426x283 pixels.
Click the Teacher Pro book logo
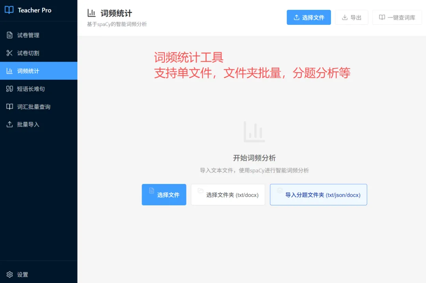pos(8,10)
